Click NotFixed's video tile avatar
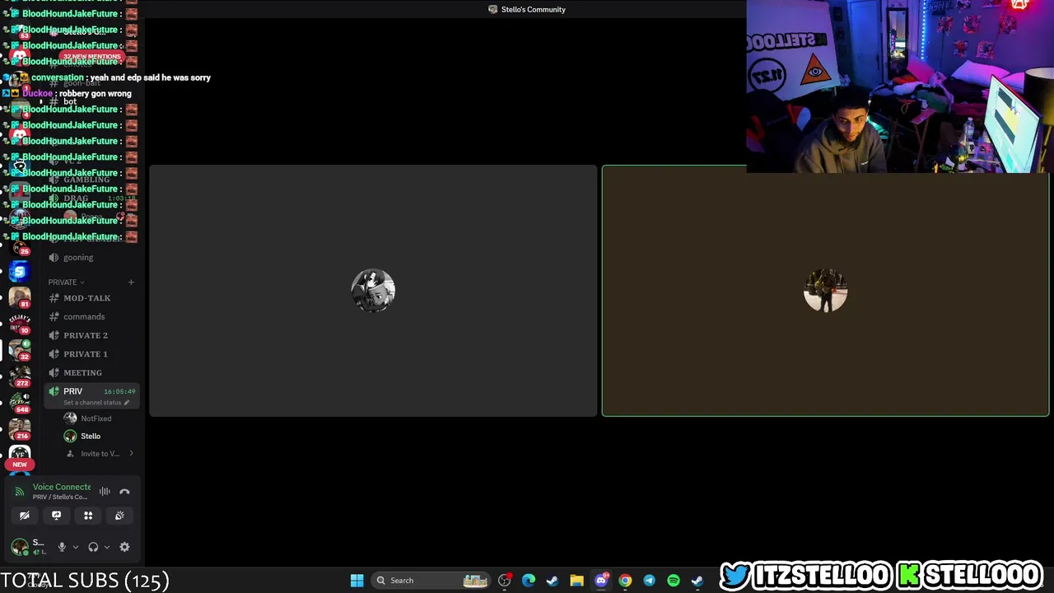The height and width of the screenshot is (593, 1054). (373, 291)
